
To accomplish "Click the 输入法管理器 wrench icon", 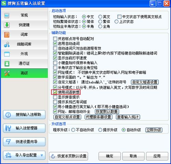I will point(8,128).
